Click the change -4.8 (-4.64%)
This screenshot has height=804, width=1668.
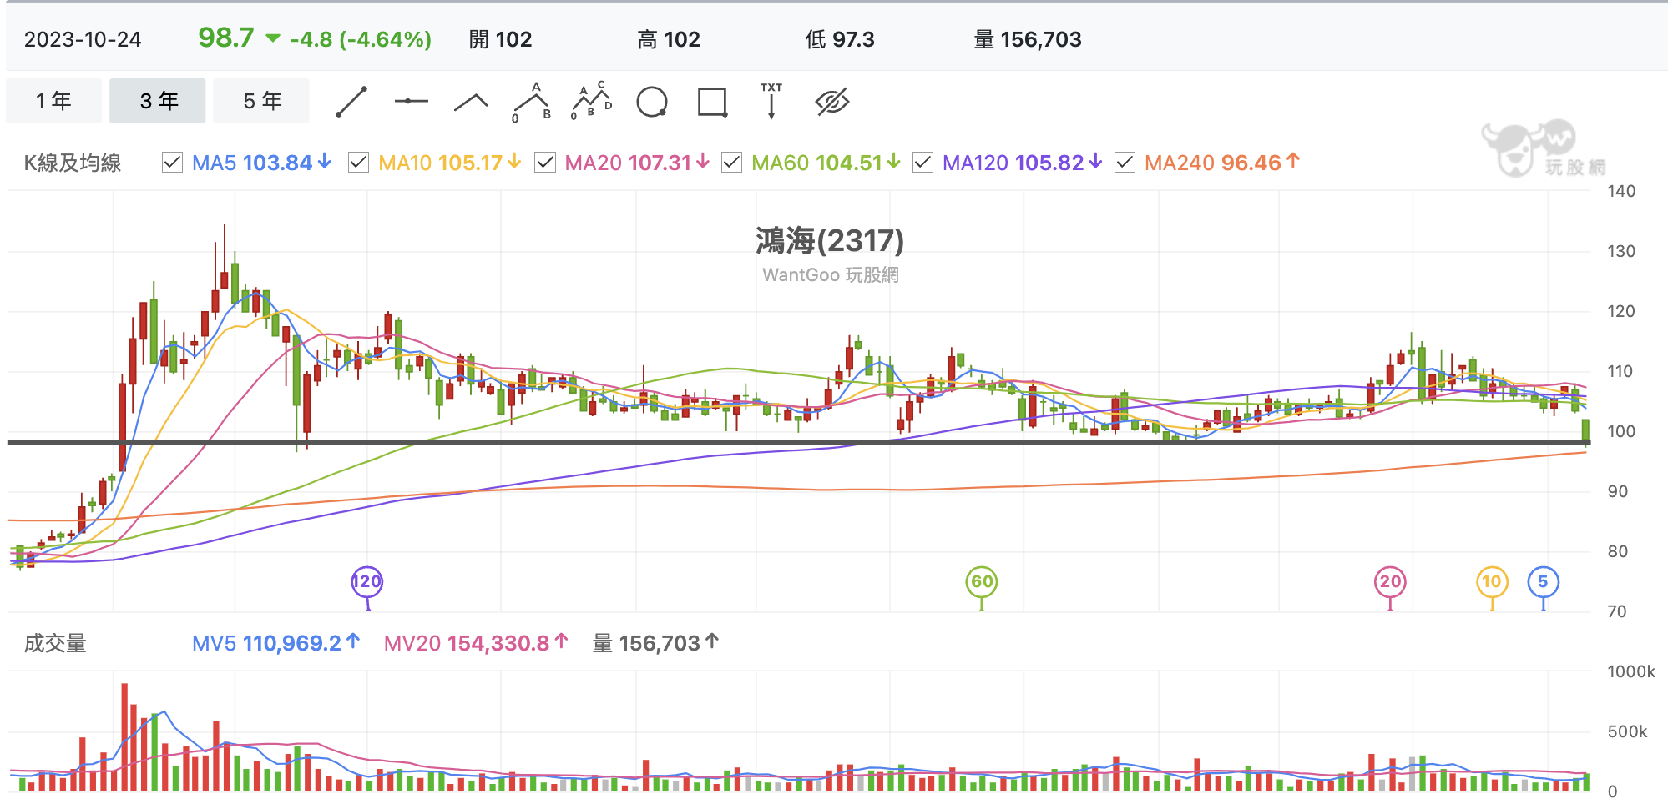[361, 39]
